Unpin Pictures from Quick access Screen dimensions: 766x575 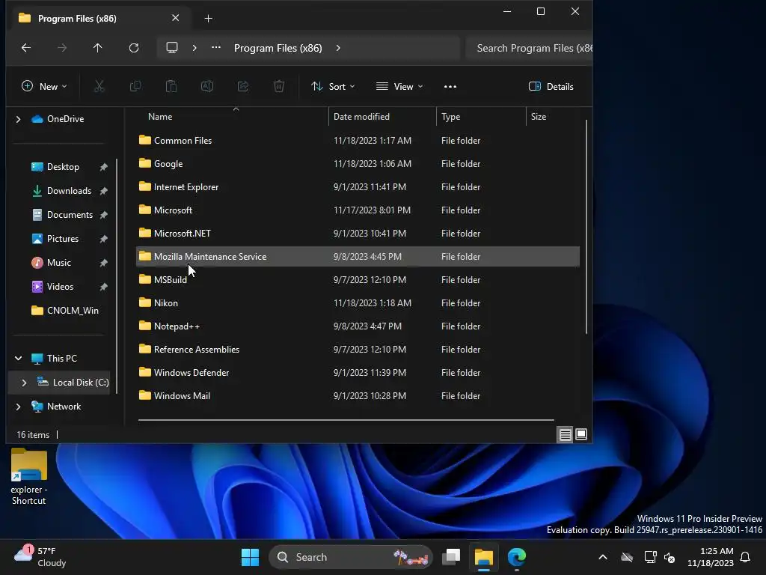(x=103, y=239)
